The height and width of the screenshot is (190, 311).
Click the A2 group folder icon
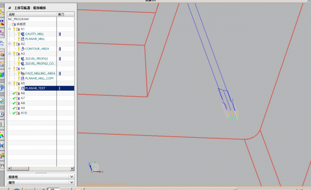pos(18,44)
